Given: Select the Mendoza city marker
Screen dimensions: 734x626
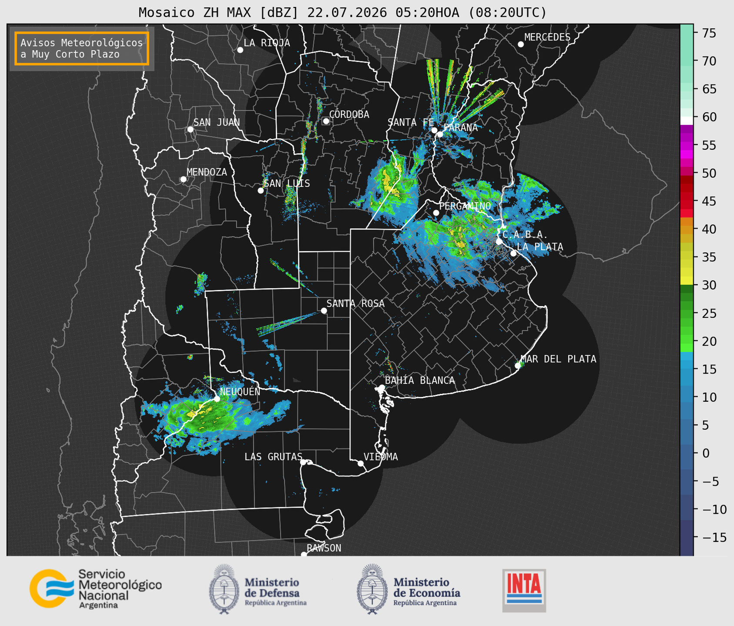Looking at the screenshot, I should [183, 179].
